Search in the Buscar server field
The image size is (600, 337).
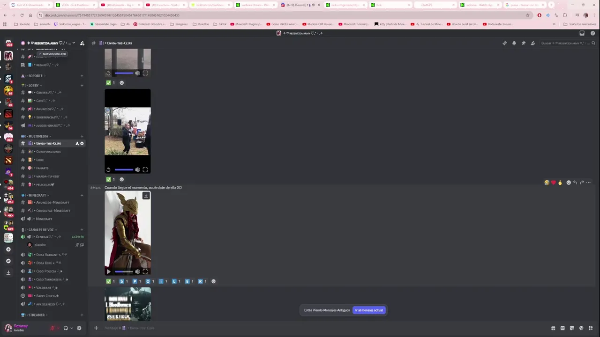[567, 43]
